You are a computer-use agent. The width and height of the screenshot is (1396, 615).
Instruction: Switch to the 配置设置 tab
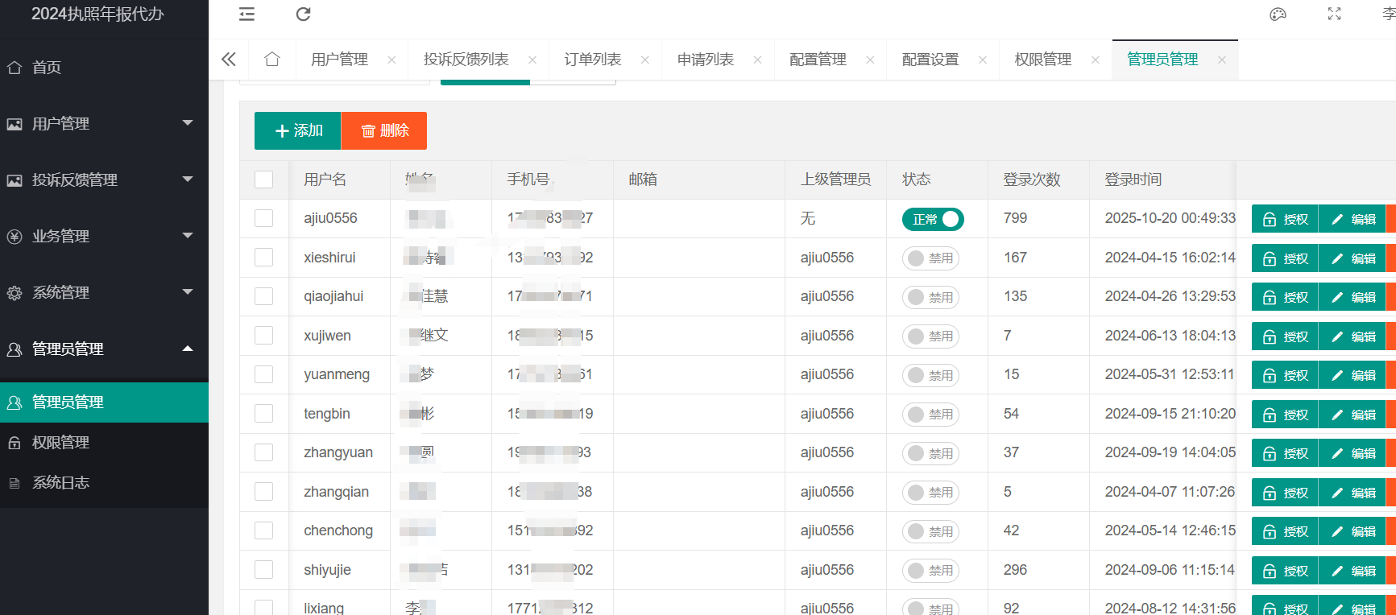click(930, 60)
